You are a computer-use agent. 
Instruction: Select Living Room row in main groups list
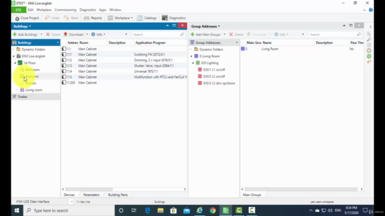[302, 49]
